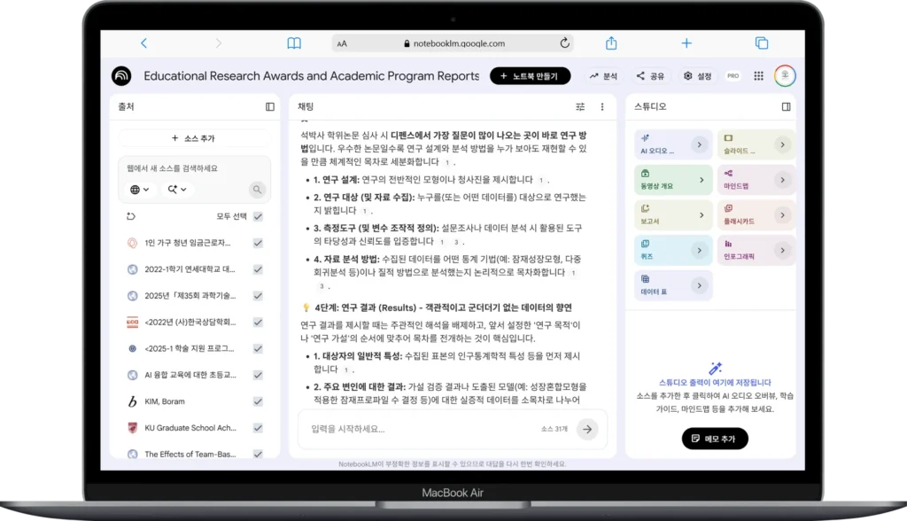Click the sources refresh icon near 모두 선택
The height and width of the screenshot is (521, 907).
coord(131,216)
